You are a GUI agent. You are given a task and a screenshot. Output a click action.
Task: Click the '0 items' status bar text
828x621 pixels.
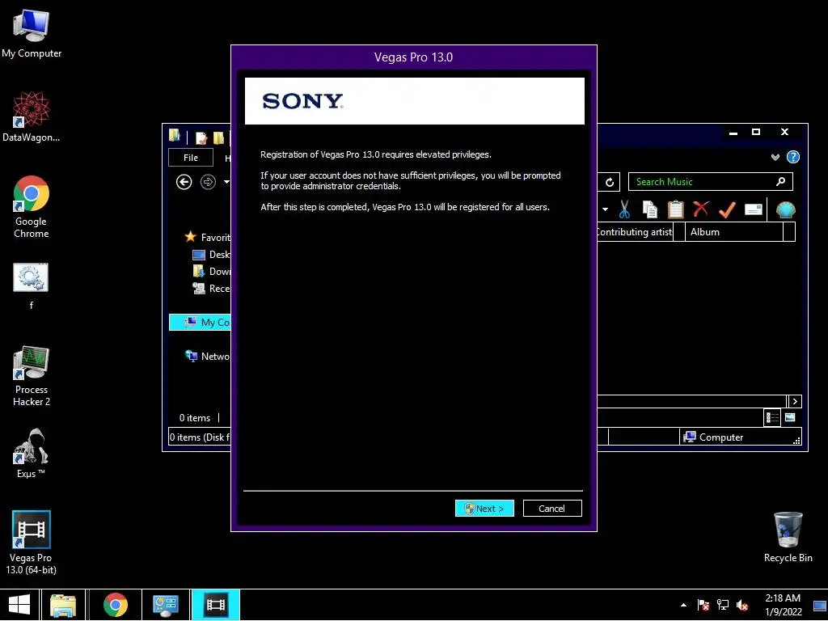pos(195,418)
